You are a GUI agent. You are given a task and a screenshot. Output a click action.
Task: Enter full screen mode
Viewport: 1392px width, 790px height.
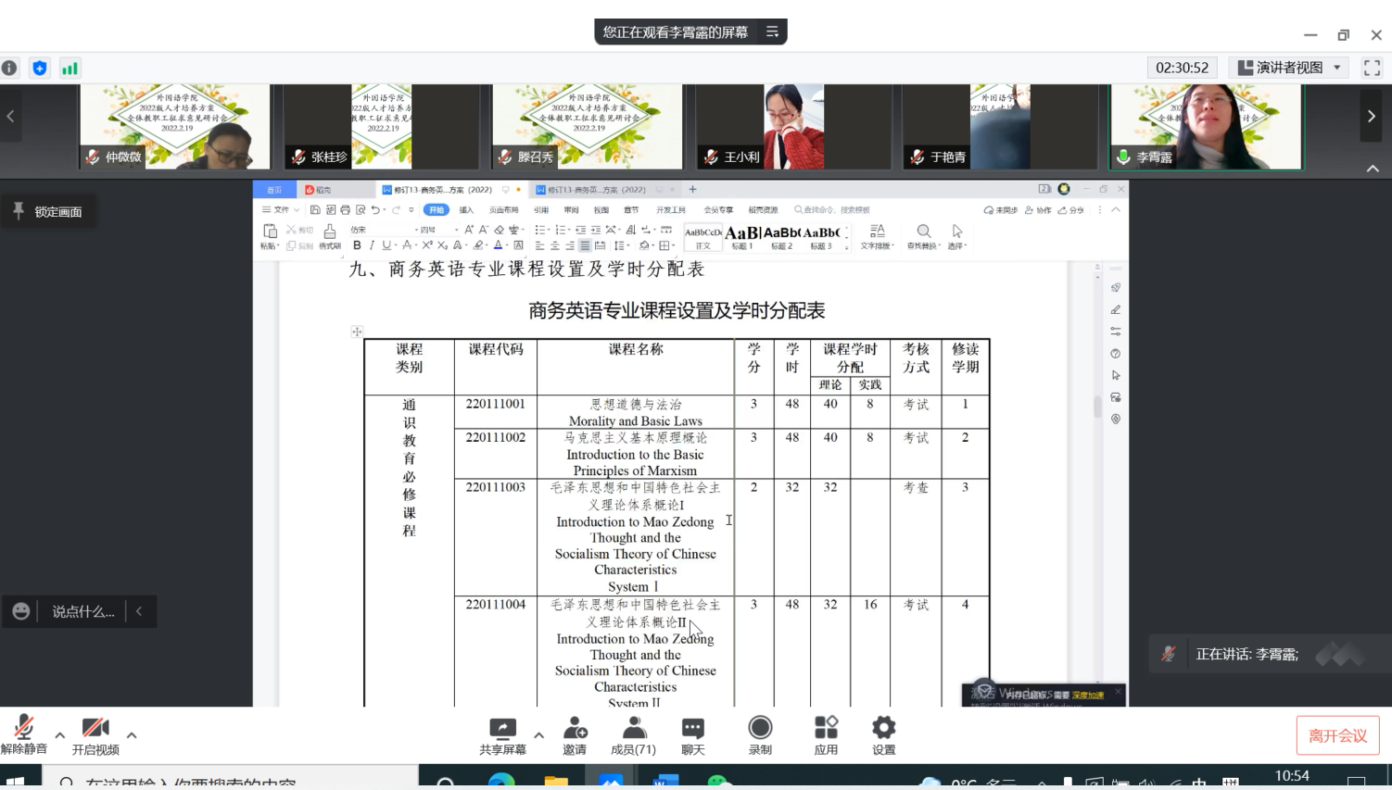tap(1372, 68)
